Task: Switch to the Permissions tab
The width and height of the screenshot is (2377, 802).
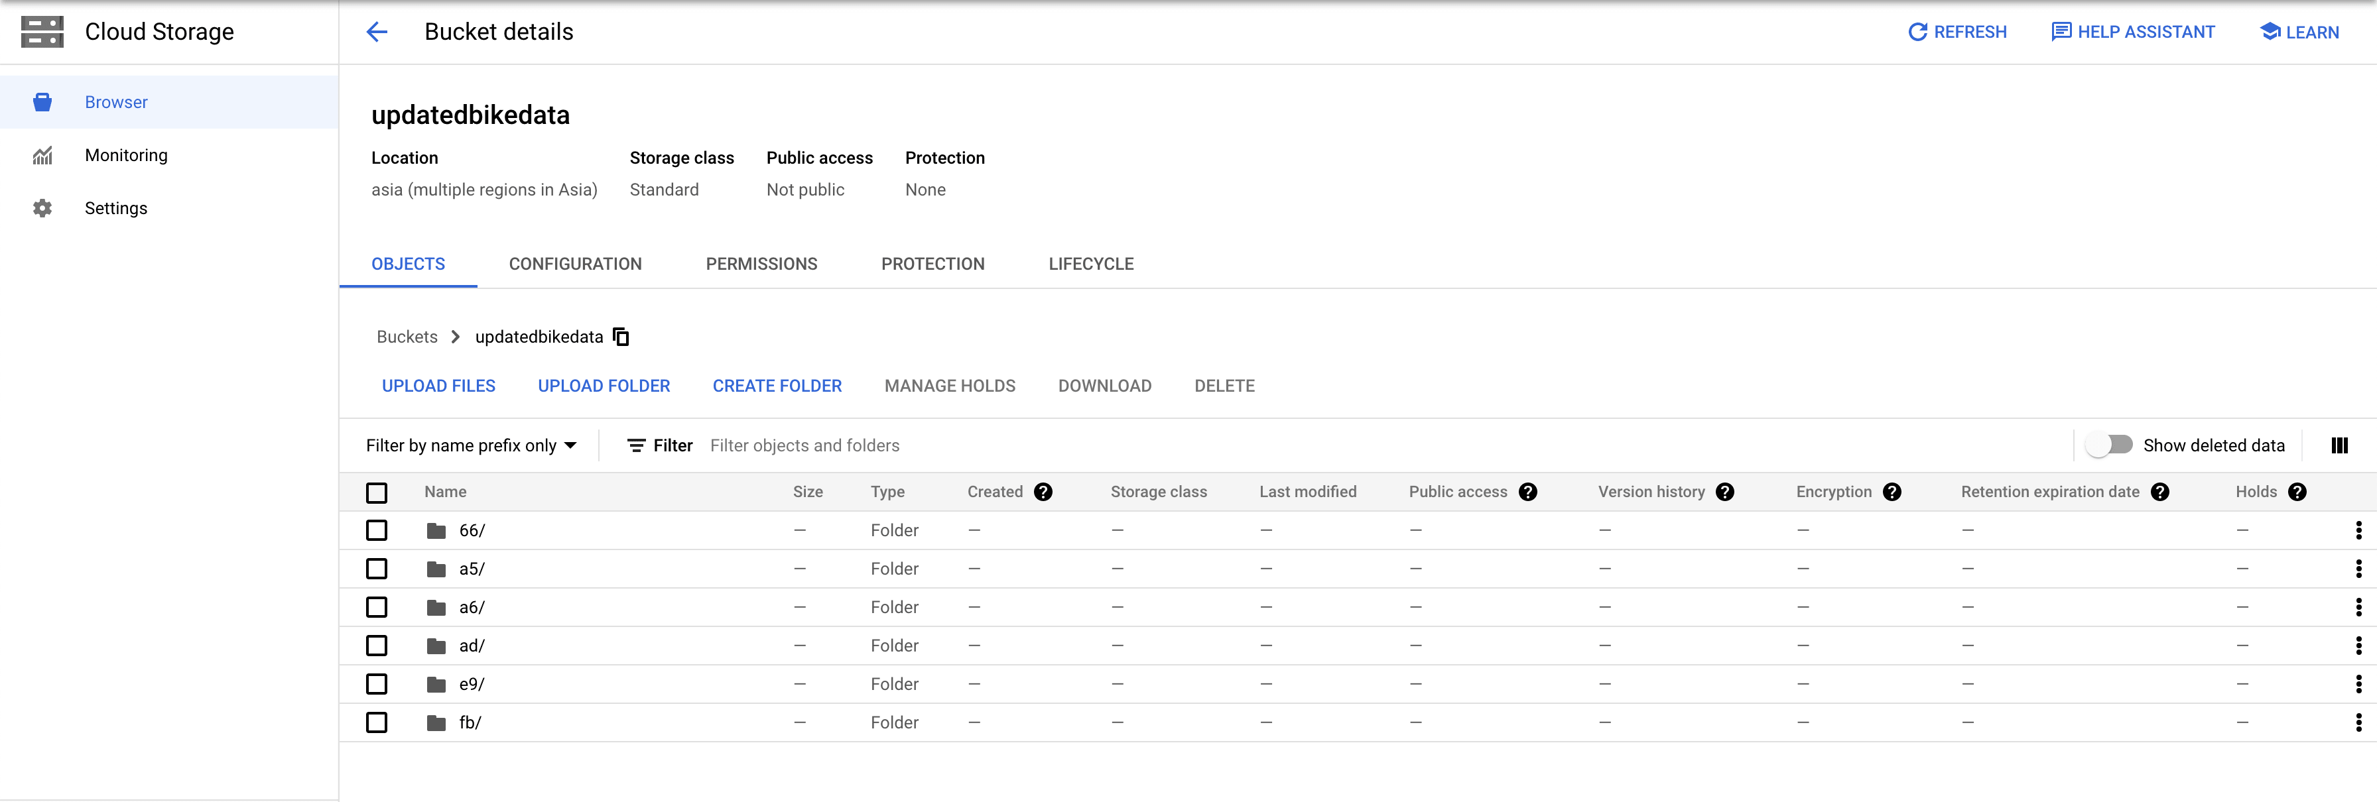Action: point(760,264)
